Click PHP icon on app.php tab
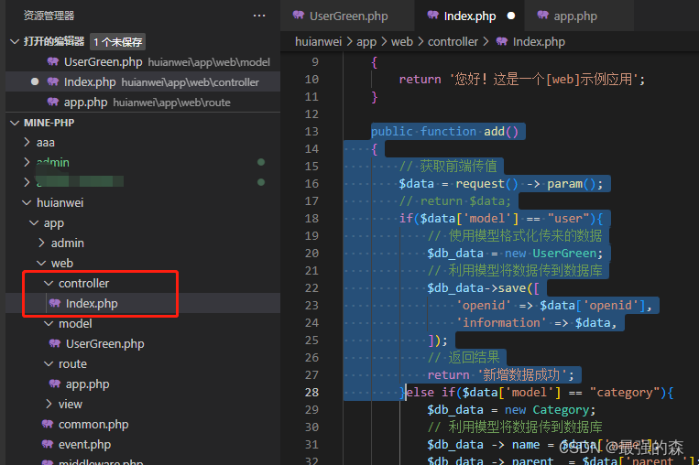This screenshot has width=699, height=465. (x=542, y=16)
